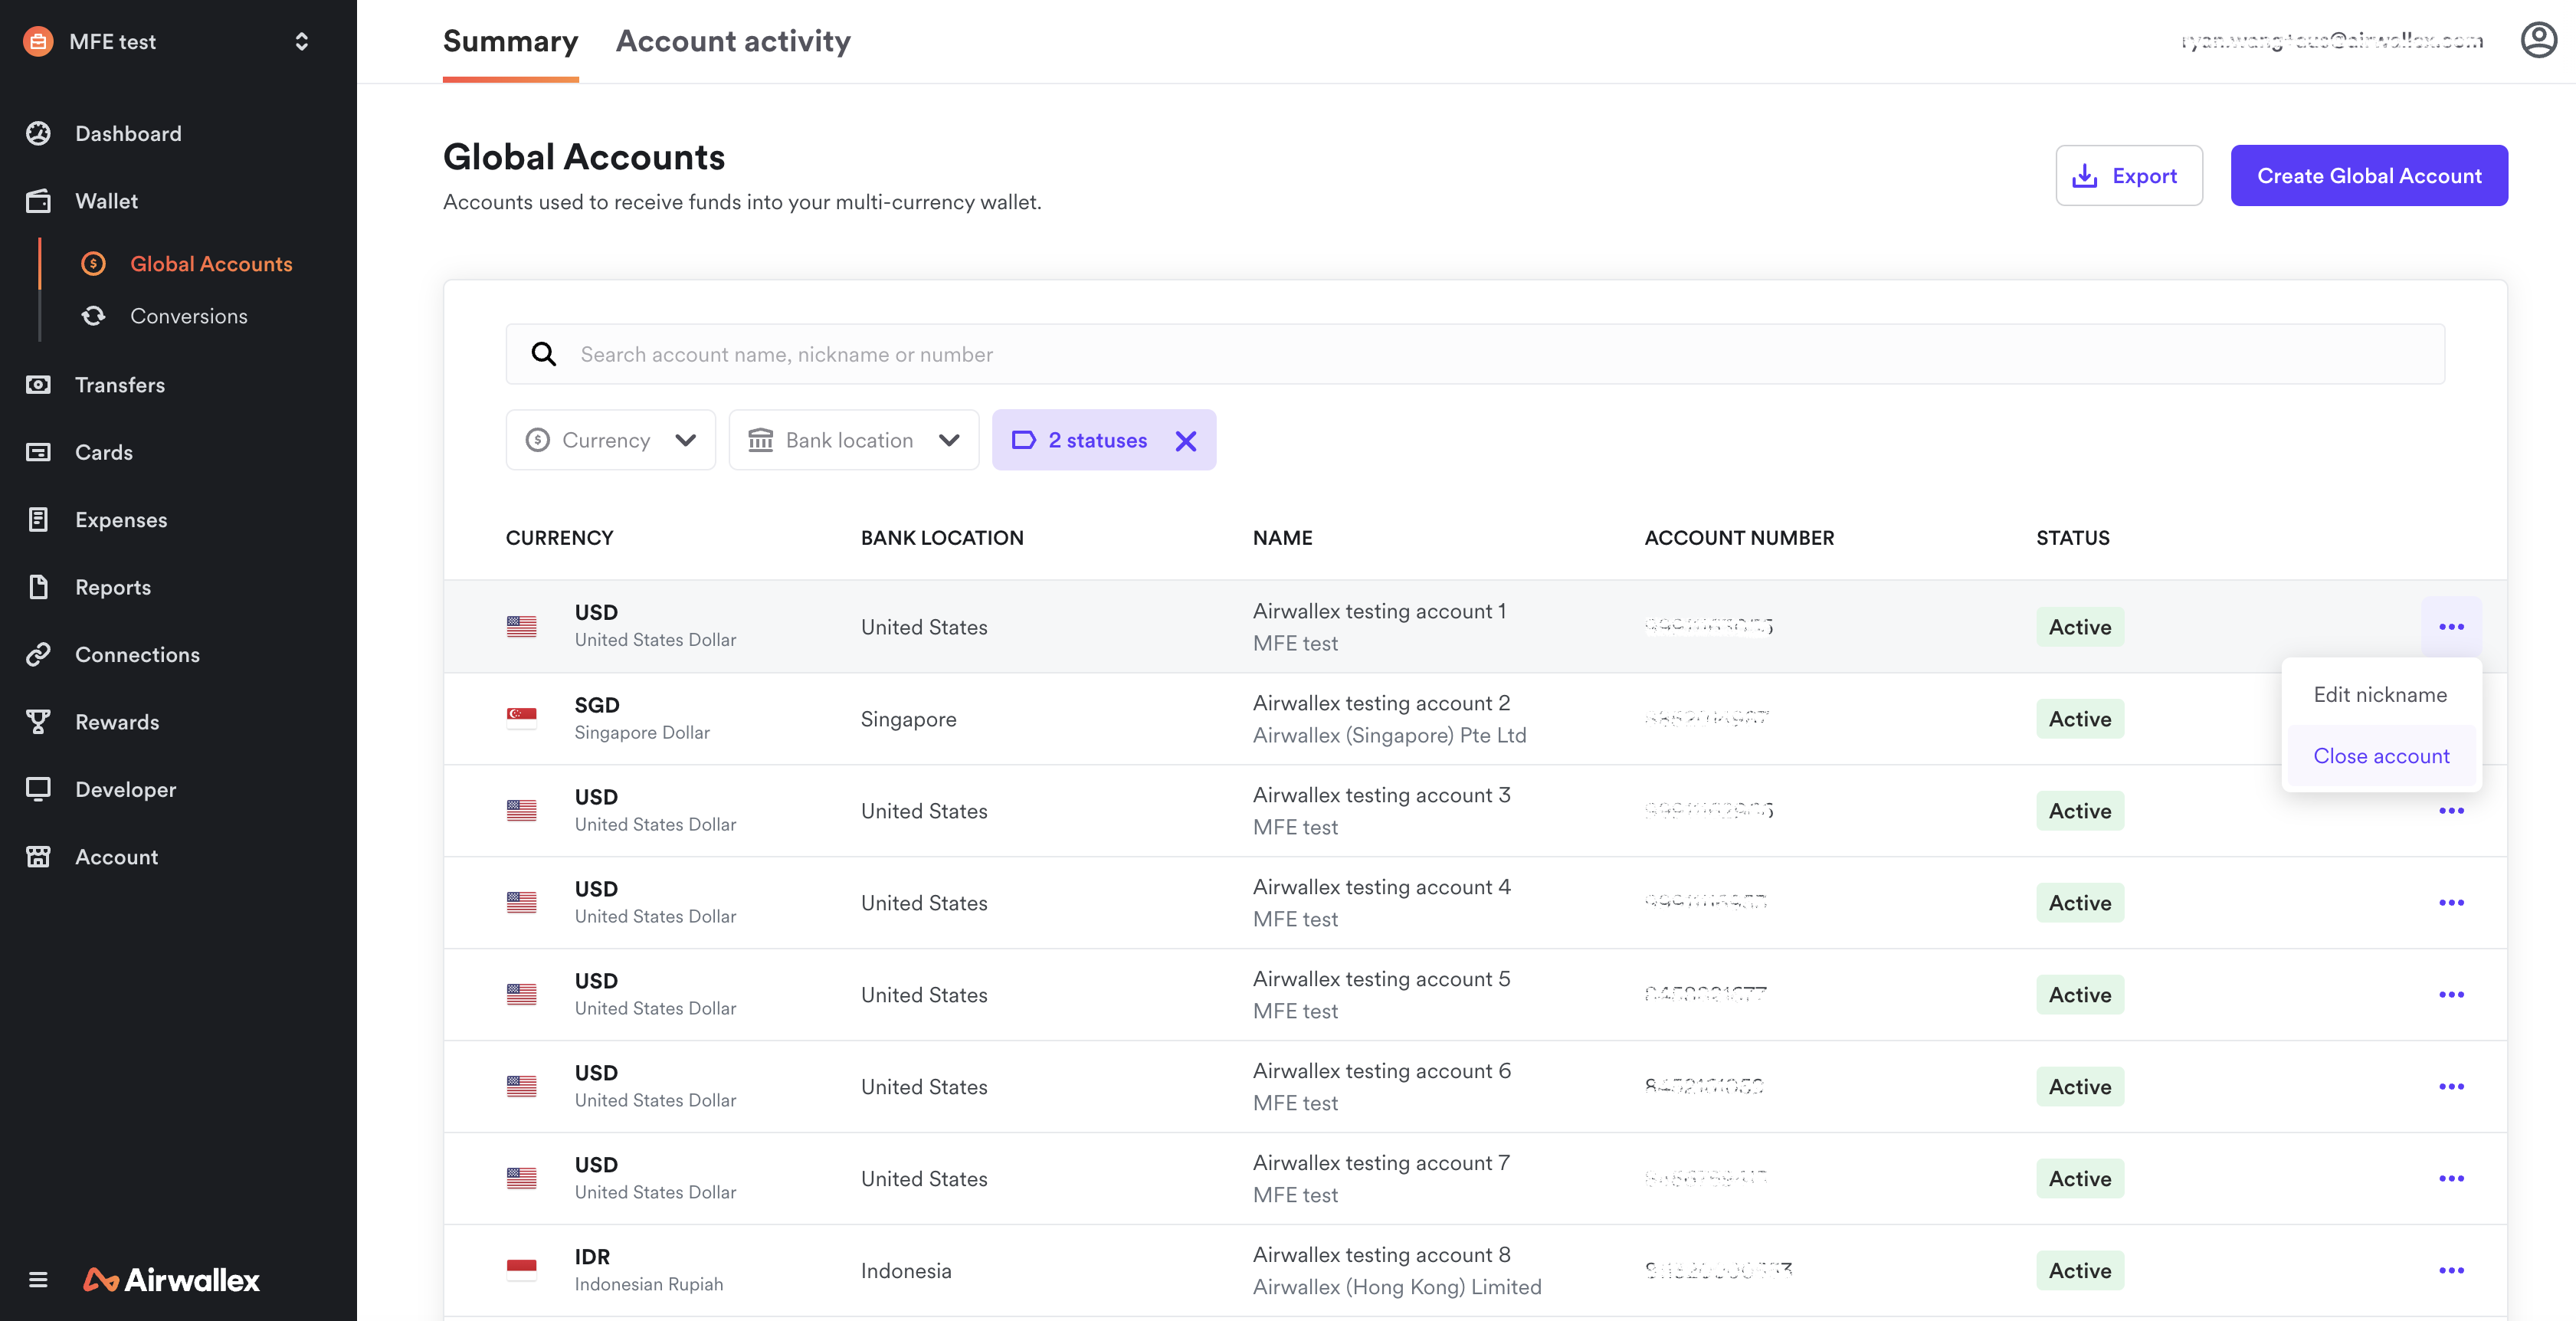Open the Rewards sidebar link

tap(117, 722)
